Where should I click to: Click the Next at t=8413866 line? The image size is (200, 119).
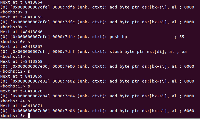(21, 32)
